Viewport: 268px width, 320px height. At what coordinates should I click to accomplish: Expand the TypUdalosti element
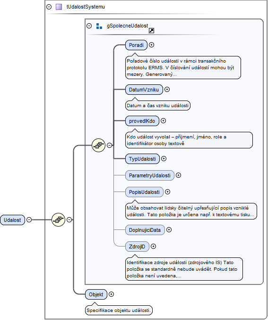164,158
